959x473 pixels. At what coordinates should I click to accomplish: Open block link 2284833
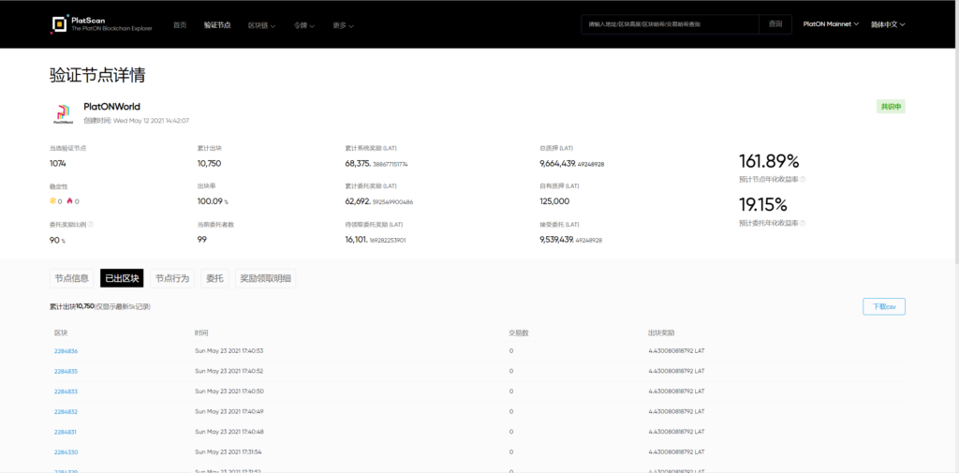[x=66, y=392]
